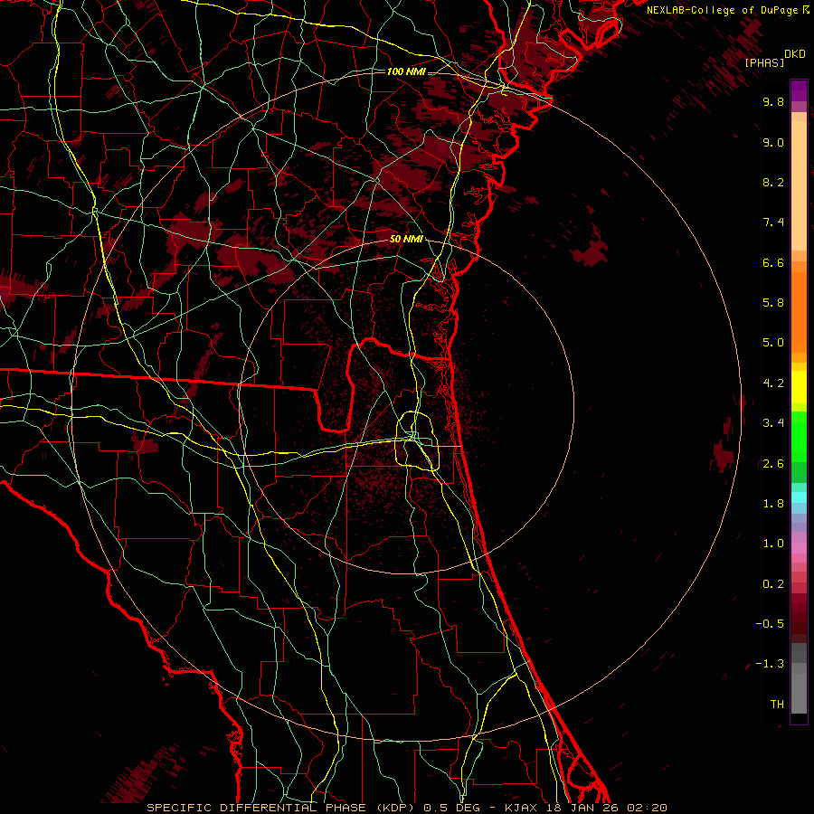Click the 50 NMI range ring label
This screenshot has height=814, width=814.
tap(406, 239)
